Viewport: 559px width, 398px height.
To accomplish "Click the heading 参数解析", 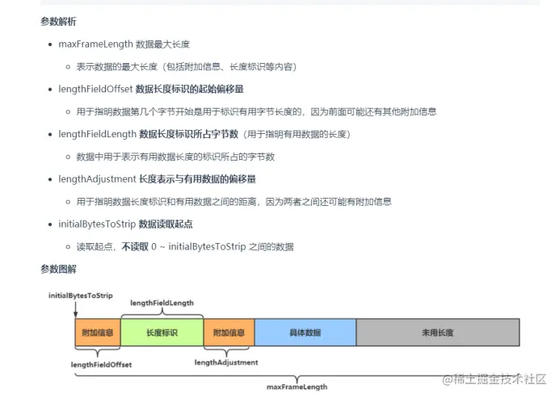I will [58, 22].
